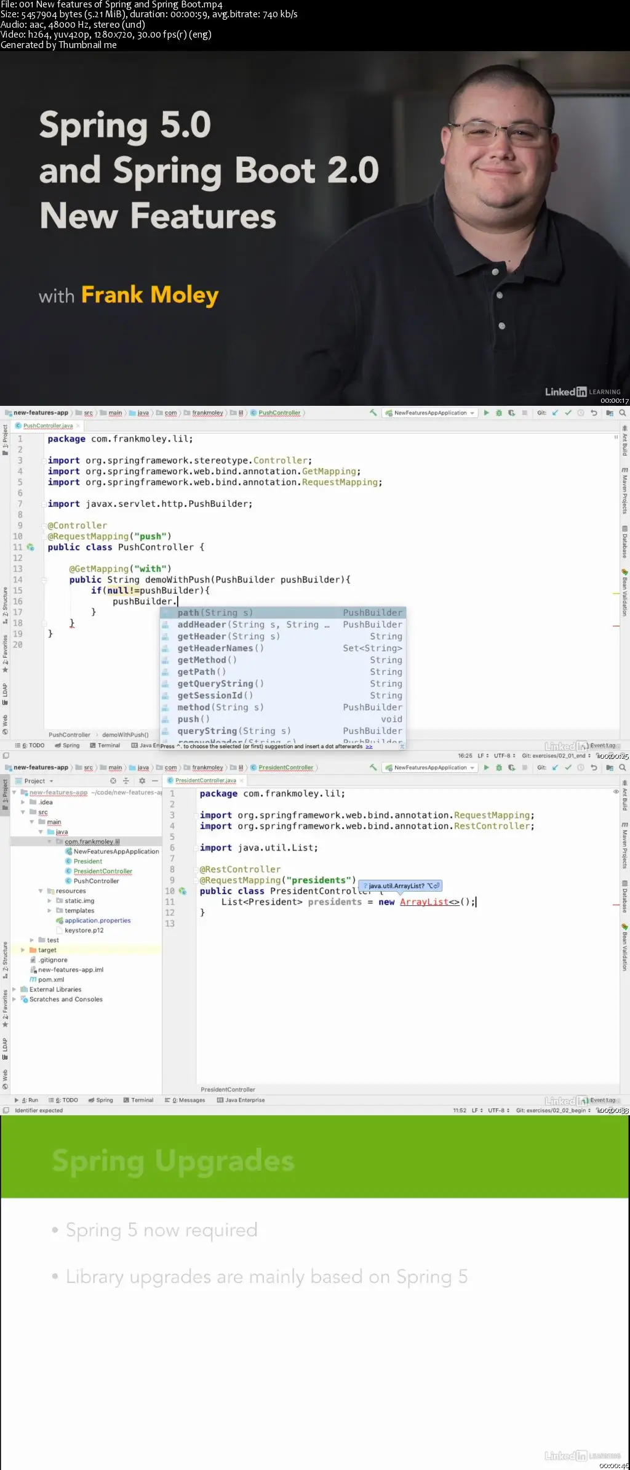The width and height of the screenshot is (630, 1470).
Task: Select push() in the completion popup
Action: point(283,719)
